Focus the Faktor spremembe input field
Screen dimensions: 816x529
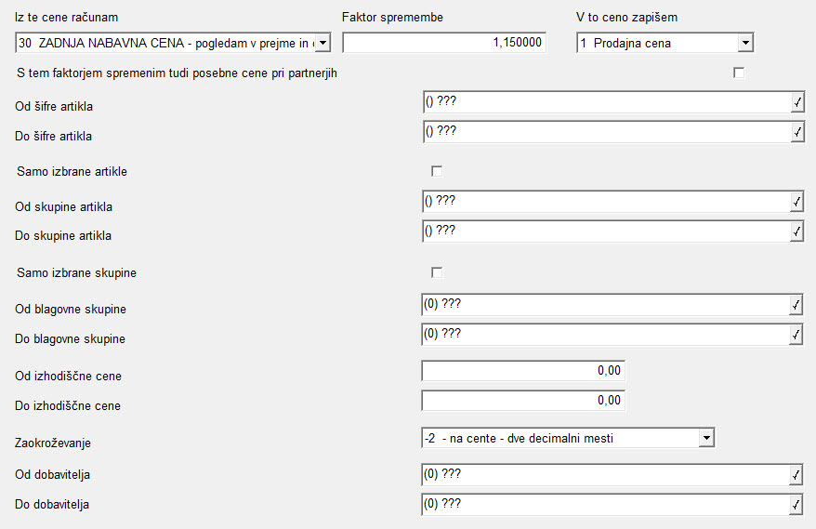coord(444,43)
